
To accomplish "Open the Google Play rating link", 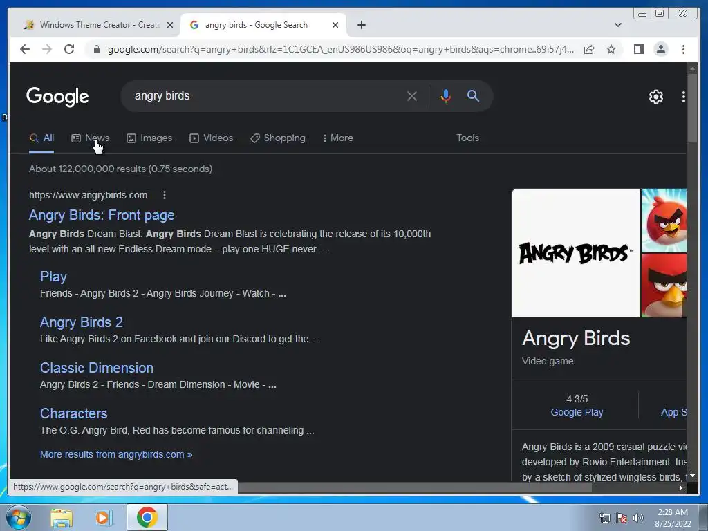I will click(577, 412).
